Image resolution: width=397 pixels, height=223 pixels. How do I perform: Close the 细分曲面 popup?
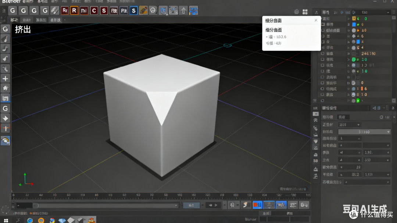[316, 20]
